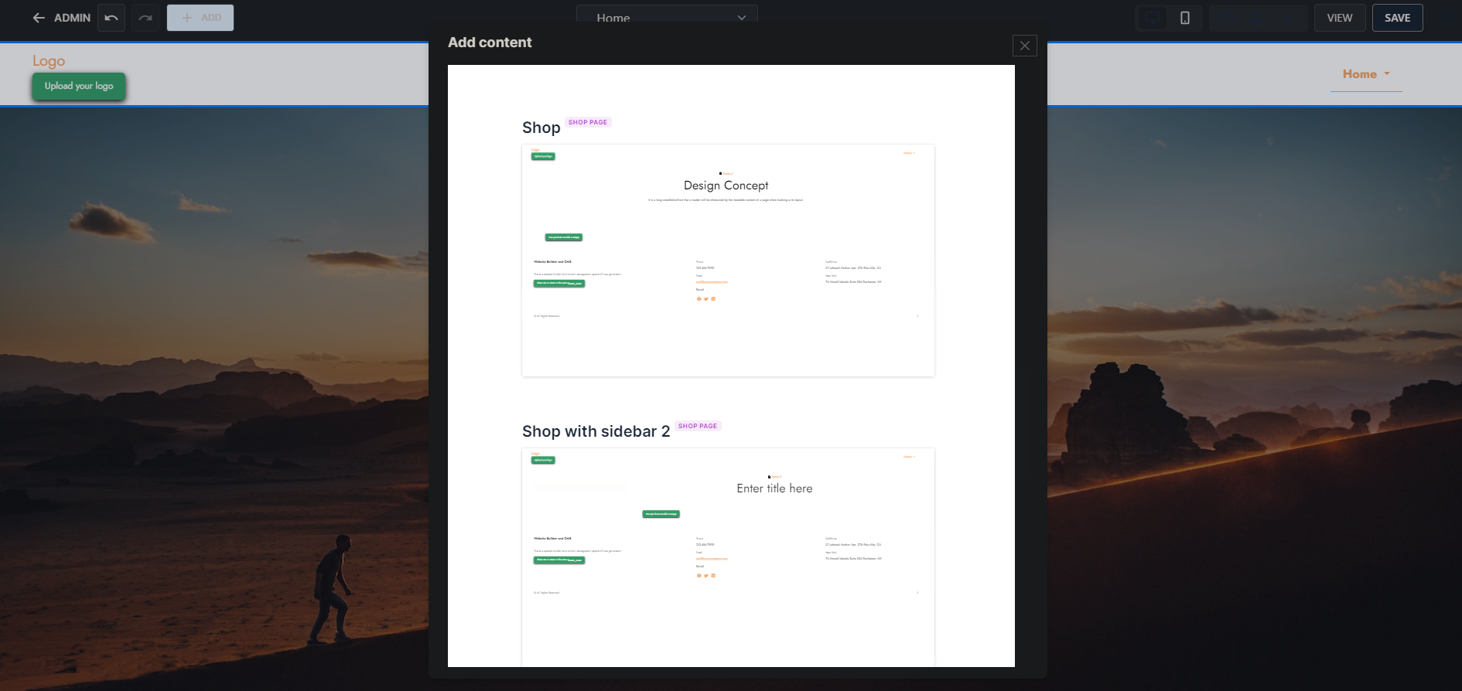This screenshot has height=691, width=1462.
Task: Click Upload your logo button
Action: tap(79, 86)
